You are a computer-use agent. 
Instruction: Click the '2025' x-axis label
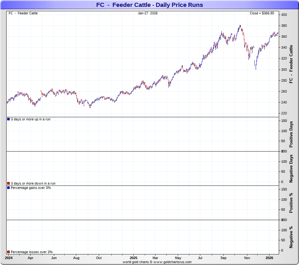(x=133, y=258)
